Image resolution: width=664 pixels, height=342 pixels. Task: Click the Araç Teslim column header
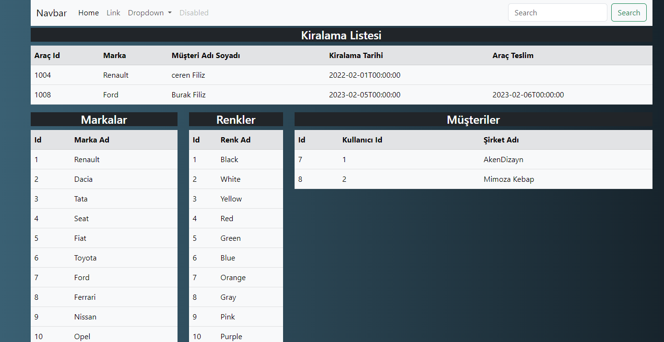(513, 55)
